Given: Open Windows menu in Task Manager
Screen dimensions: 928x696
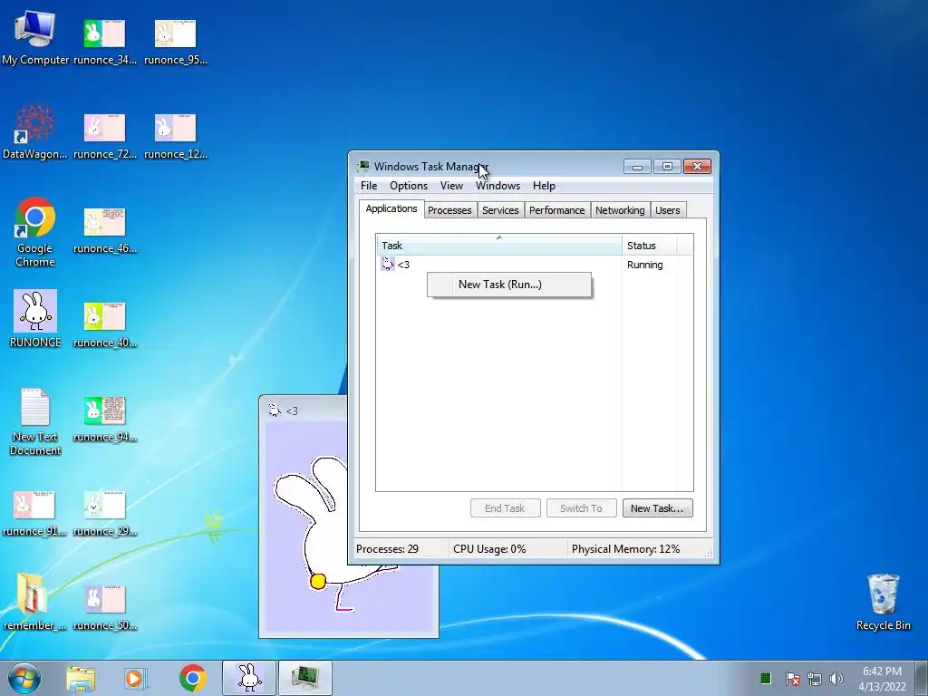Looking at the screenshot, I should pyautogui.click(x=498, y=186).
